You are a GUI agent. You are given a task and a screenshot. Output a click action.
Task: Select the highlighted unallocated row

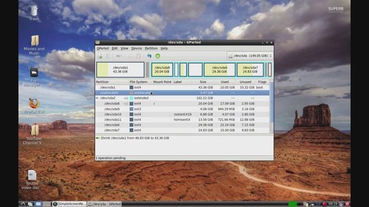coord(182,93)
